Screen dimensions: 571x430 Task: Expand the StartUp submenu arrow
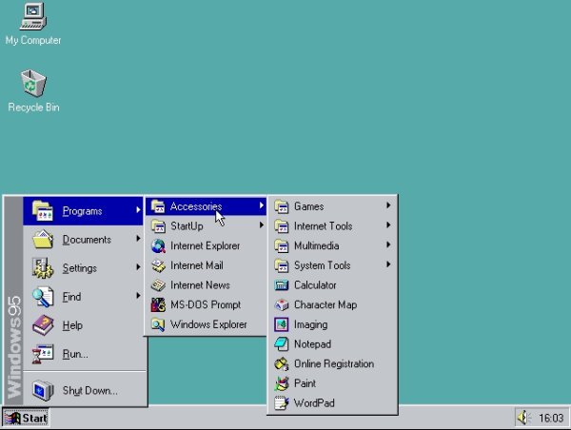tap(262, 225)
